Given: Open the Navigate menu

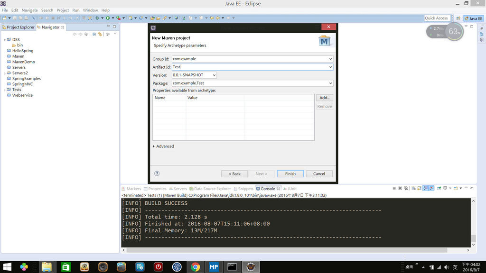Looking at the screenshot, I should [x=29, y=10].
